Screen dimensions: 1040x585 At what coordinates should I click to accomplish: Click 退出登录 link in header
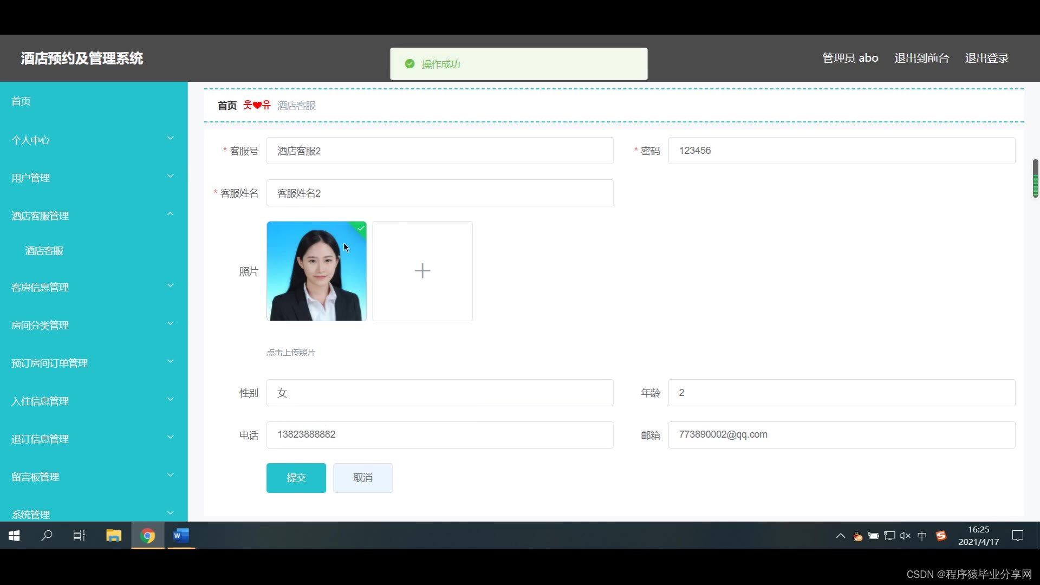[x=986, y=58]
